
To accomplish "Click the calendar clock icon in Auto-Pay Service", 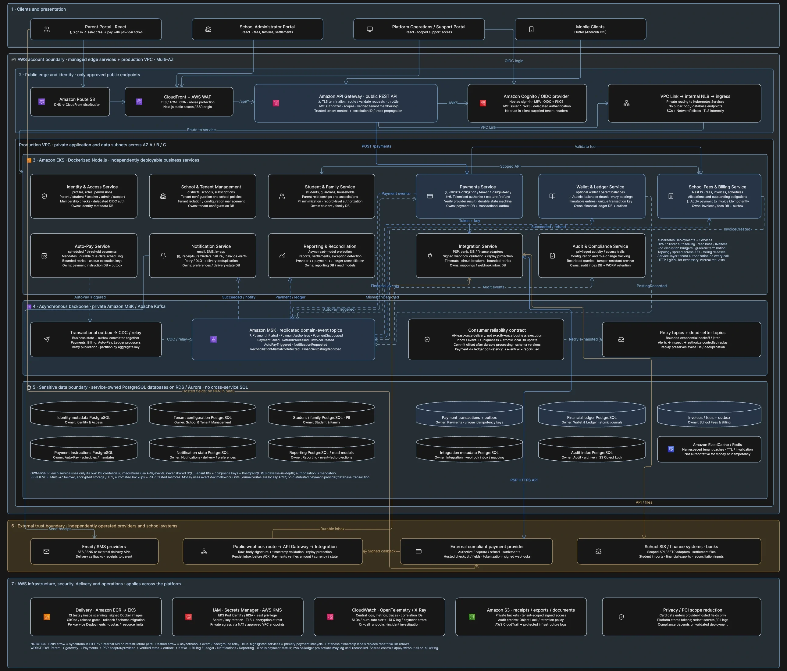I will click(45, 256).
